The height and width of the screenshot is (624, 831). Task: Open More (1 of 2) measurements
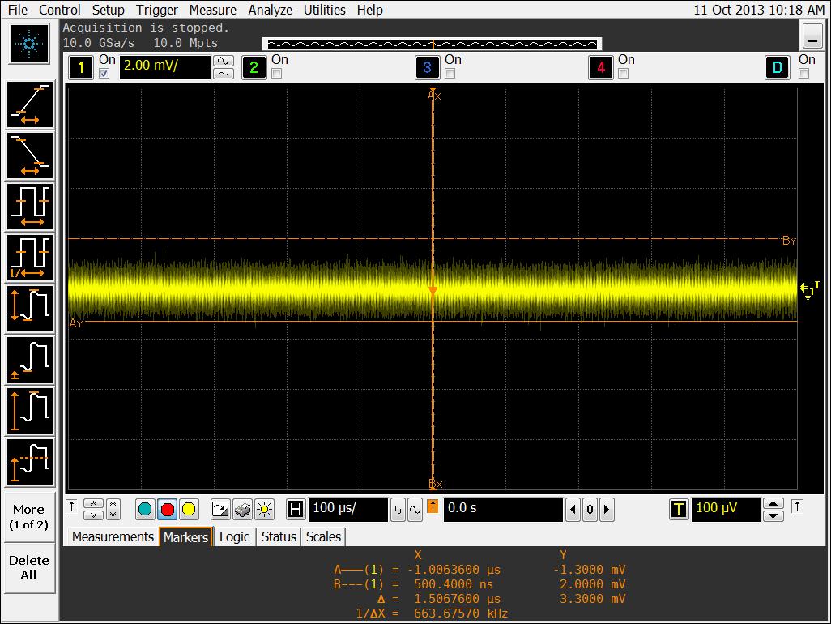click(x=29, y=516)
